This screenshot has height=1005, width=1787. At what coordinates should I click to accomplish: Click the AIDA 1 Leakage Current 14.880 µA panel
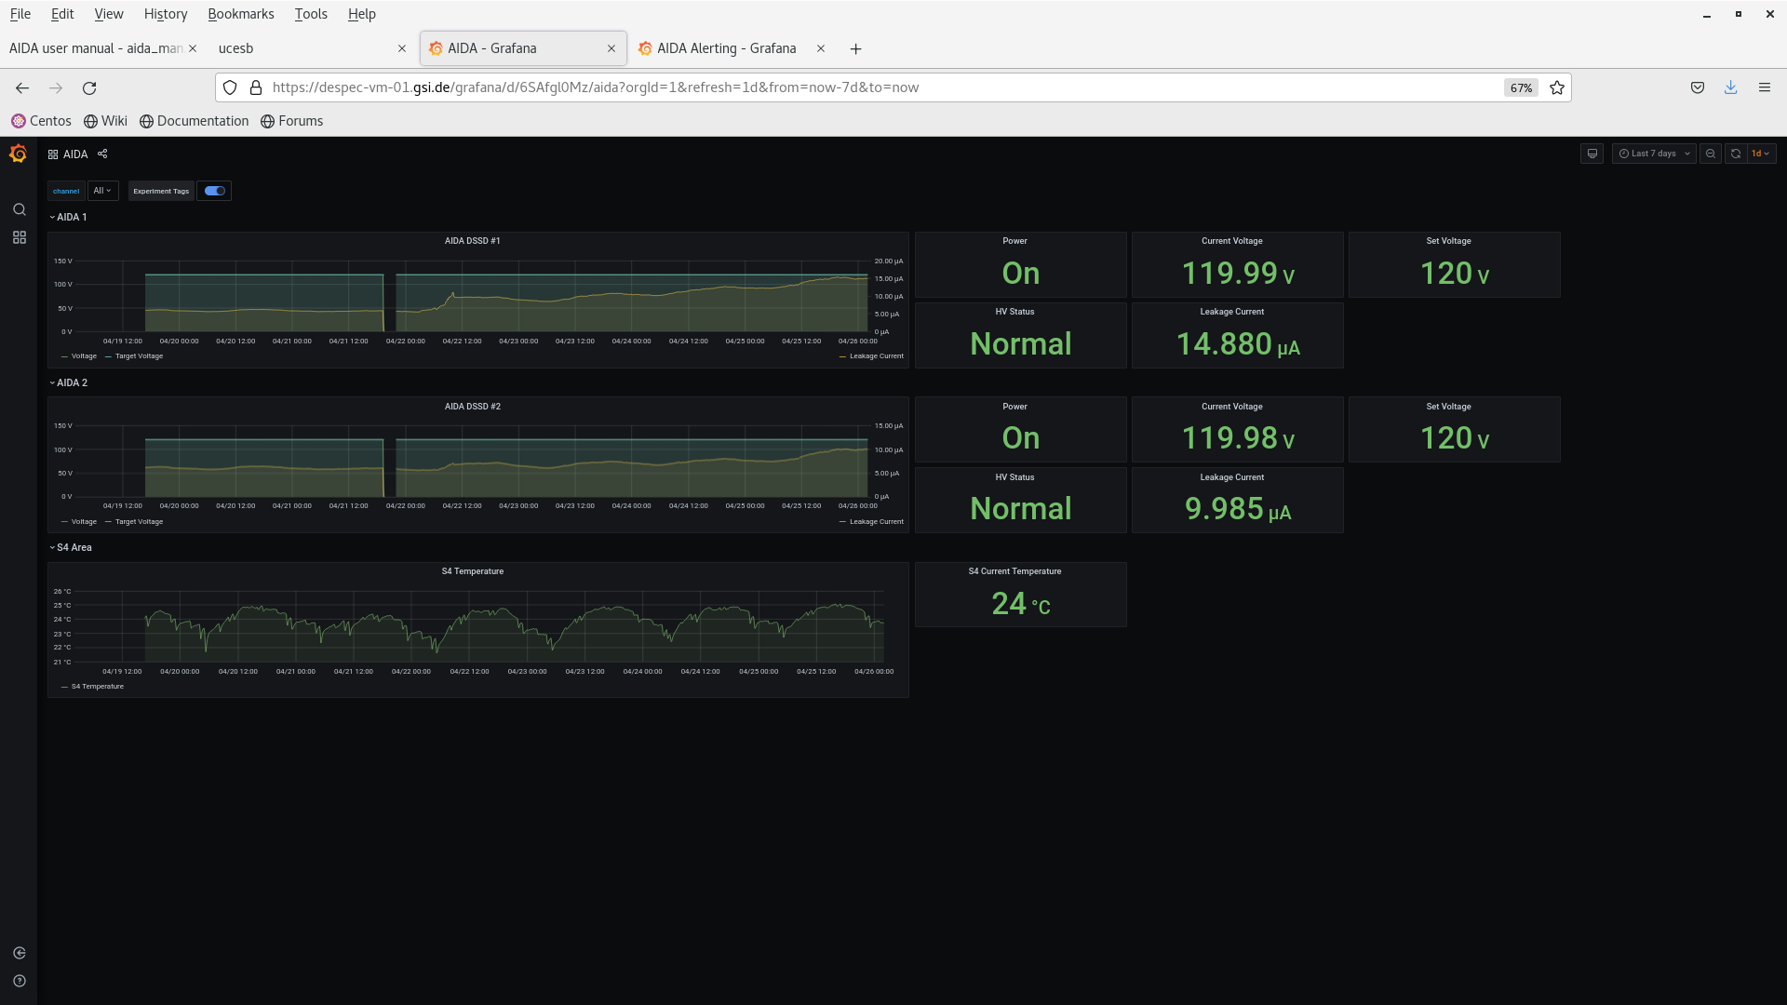pyautogui.click(x=1237, y=335)
